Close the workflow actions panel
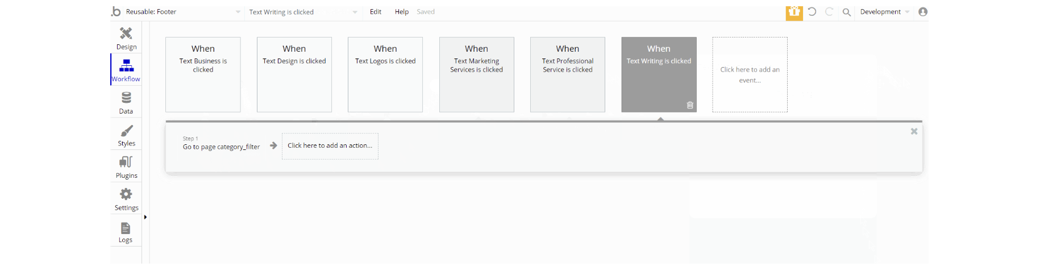The height and width of the screenshot is (267, 1040). (x=914, y=131)
